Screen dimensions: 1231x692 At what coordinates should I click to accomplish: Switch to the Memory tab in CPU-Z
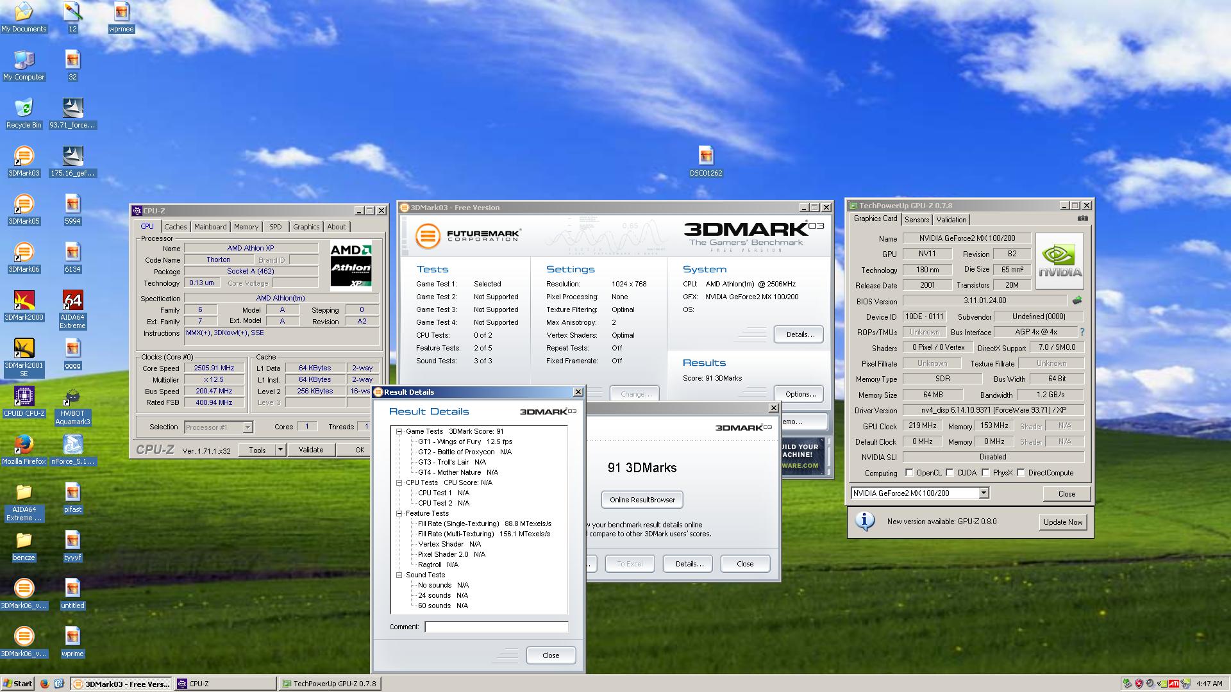[246, 227]
